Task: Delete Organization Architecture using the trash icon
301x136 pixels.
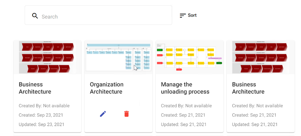Action: 126,114
